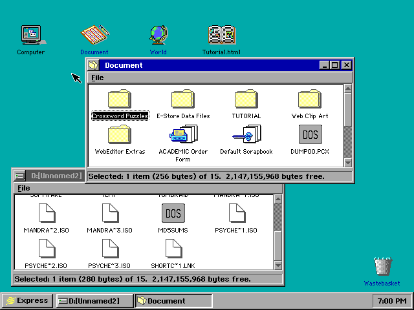Select the Default Scrapbook icon
The width and height of the screenshot is (414, 310).
tap(246, 135)
